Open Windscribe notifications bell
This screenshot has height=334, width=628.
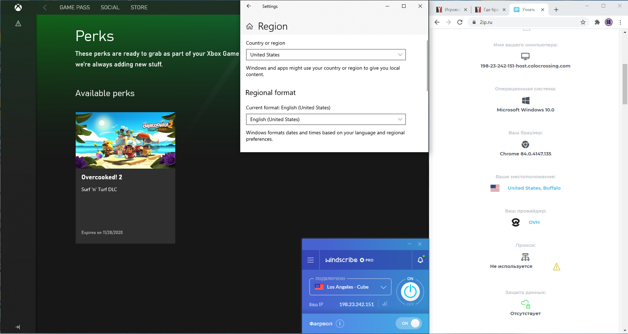tap(420, 260)
